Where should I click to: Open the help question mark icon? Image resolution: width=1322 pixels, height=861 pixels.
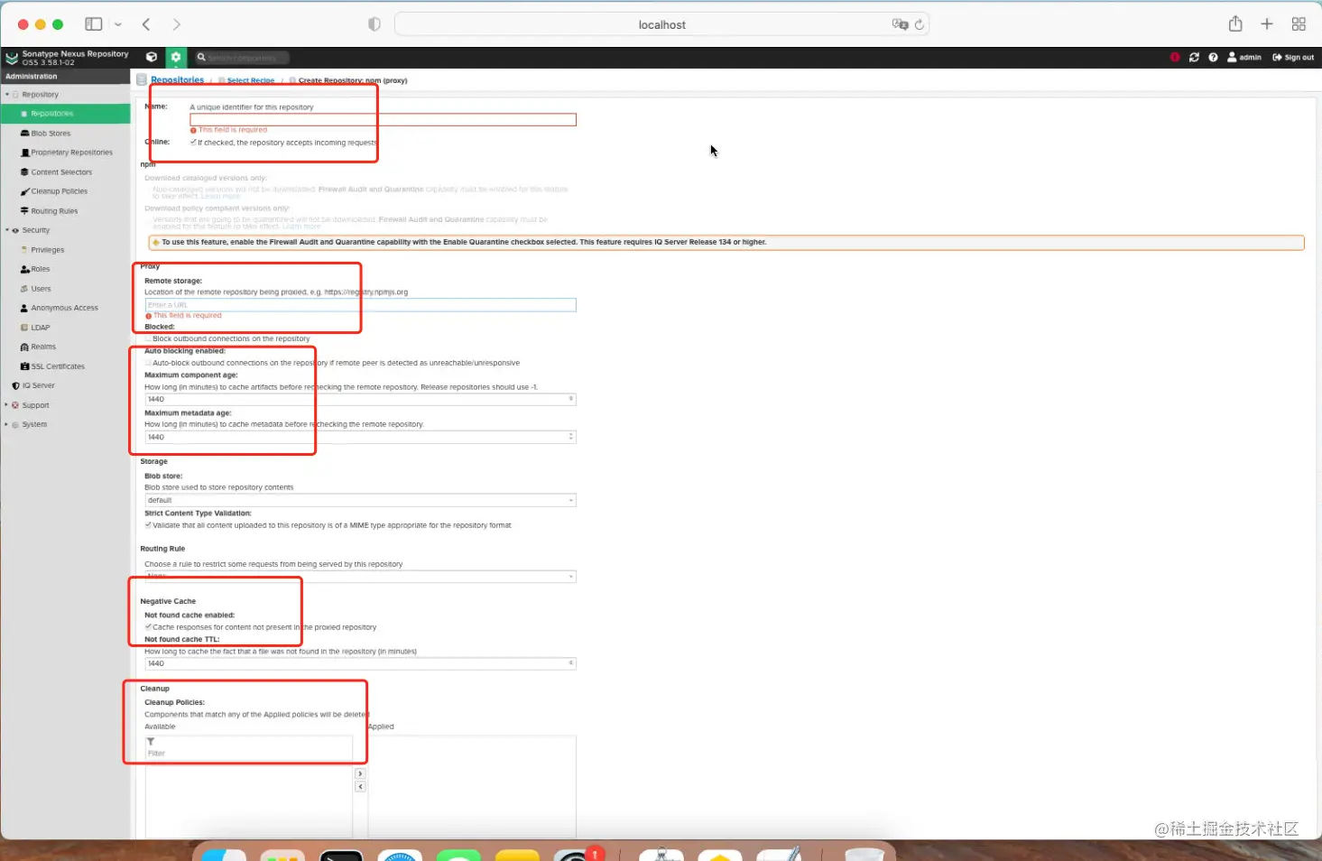coord(1213,57)
